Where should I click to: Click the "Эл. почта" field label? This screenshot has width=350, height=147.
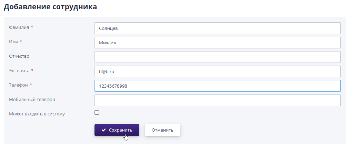point(19,70)
